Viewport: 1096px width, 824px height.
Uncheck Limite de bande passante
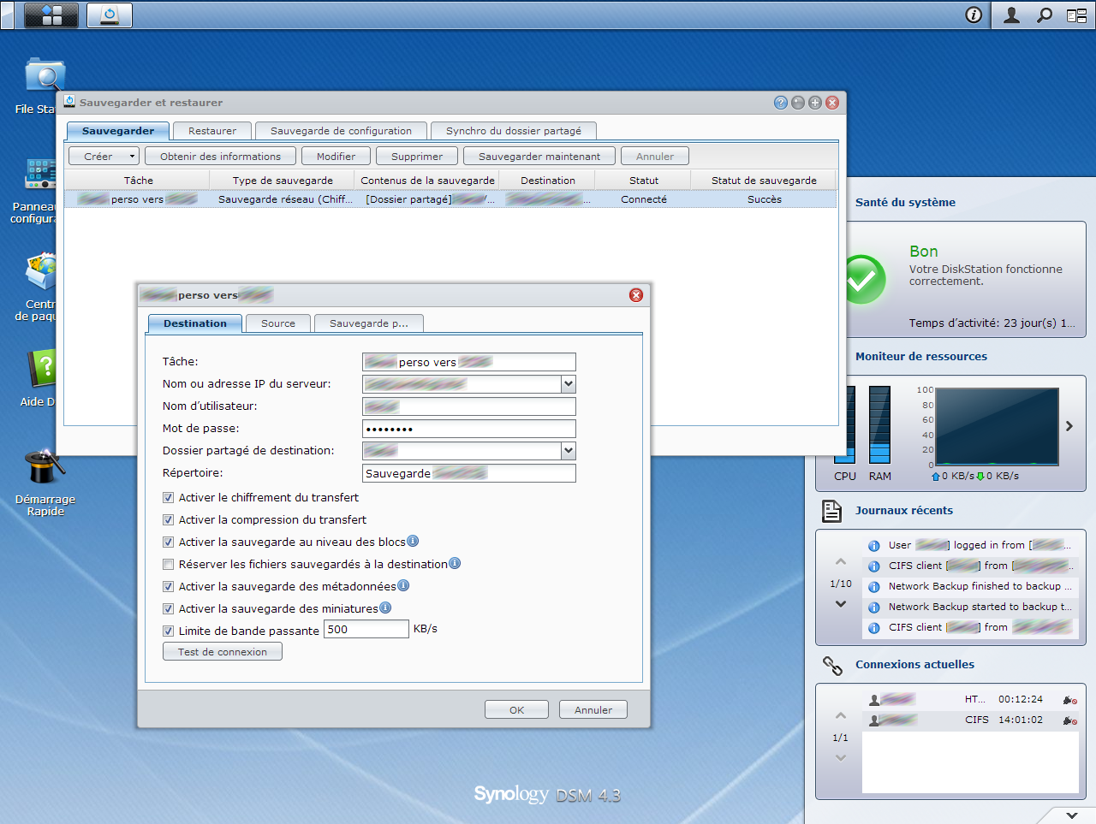pos(169,631)
